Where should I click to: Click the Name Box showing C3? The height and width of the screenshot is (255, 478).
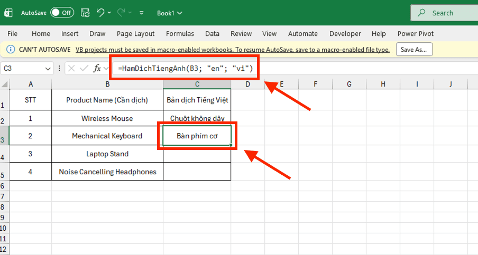23,68
